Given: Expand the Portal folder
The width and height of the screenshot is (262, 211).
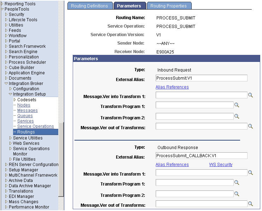Looking at the screenshot, I should coord(6,41).
